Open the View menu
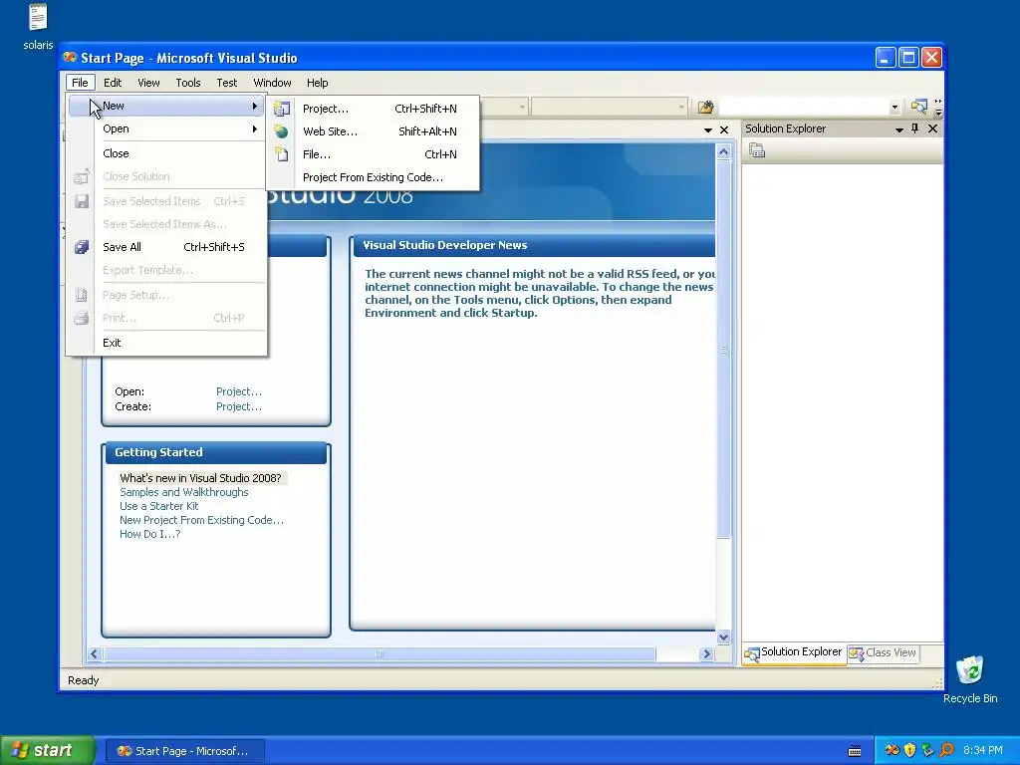 (x=148, y=83)
